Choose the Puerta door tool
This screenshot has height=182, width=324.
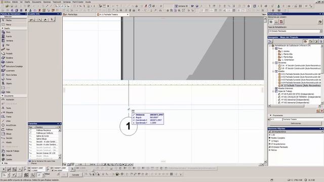[x=14, y=36]
